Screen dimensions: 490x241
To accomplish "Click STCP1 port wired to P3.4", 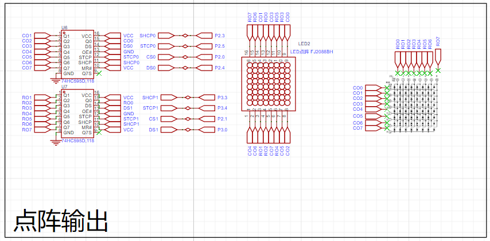I will [x=169, y=108].
